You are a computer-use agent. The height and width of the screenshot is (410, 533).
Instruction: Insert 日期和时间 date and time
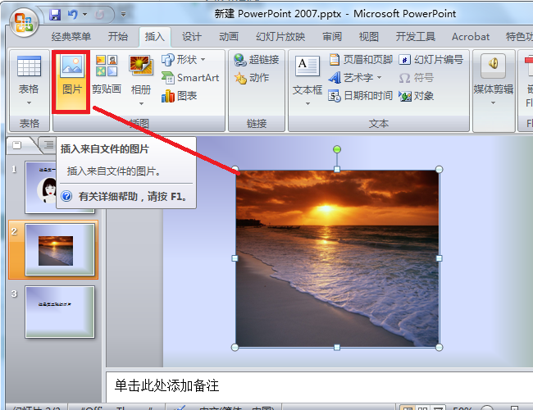point(361,96)
